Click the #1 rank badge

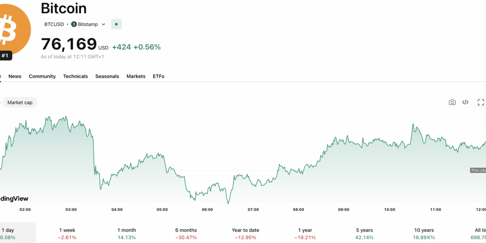click(5, 56)
